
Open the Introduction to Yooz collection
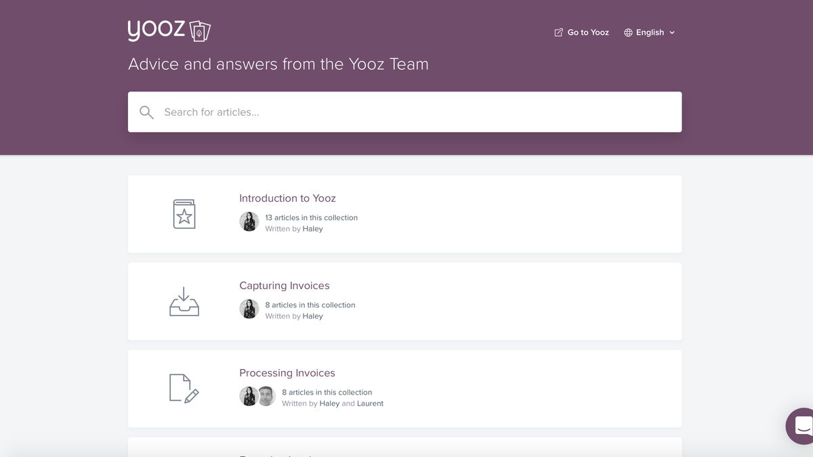coord(287,198)
